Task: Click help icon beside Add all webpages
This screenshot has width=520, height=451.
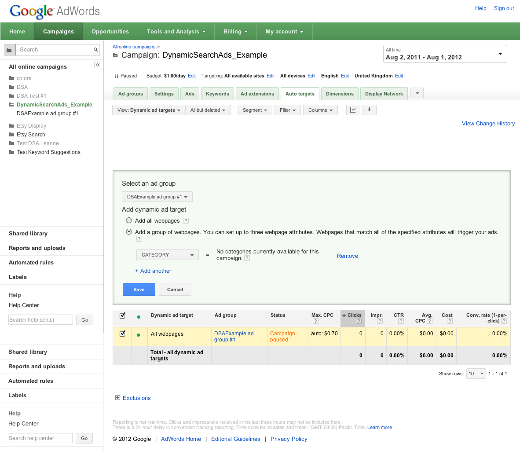Action: (x=186, y=221)
